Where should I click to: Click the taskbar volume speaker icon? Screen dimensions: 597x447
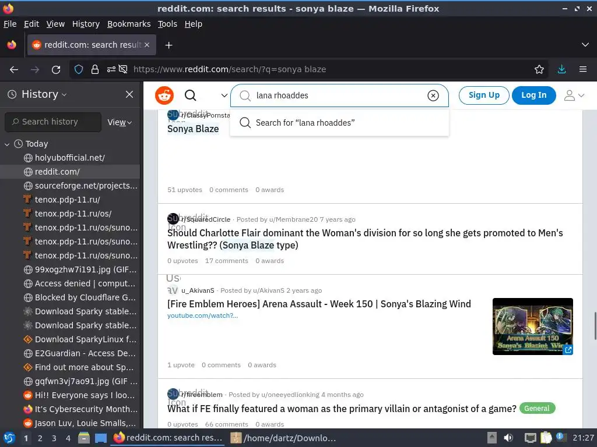click(508, 438)
